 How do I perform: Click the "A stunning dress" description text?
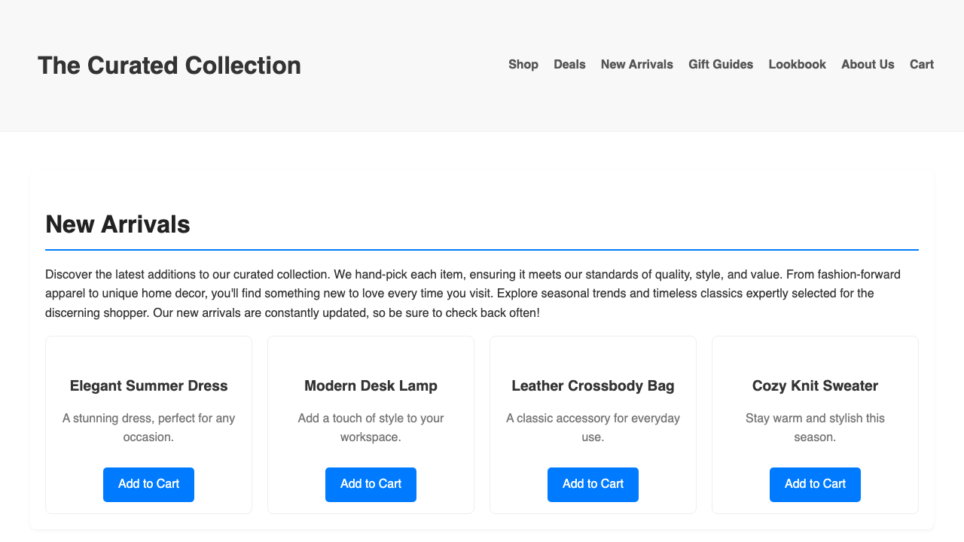(x=148, y=427)
